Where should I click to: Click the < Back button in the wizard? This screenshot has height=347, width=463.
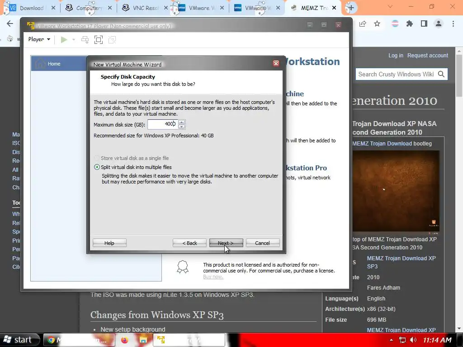(x=189, y=243)
